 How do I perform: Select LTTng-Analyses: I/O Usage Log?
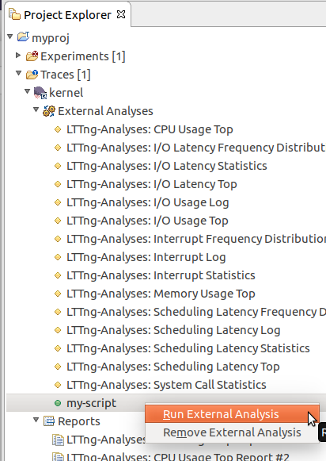(x=148, y=202)
